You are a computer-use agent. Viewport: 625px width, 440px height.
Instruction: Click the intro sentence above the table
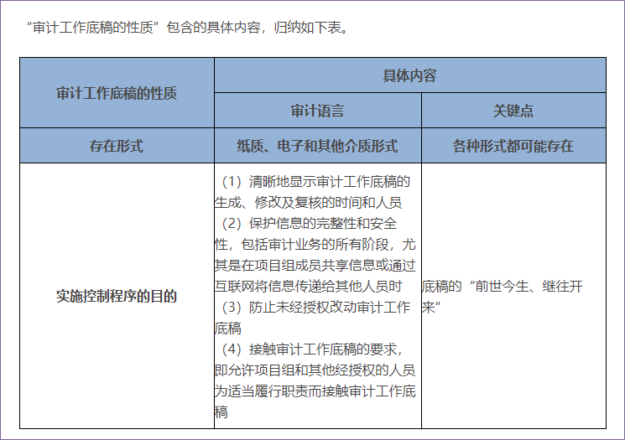pyautogui.click(x=187, y=27)
